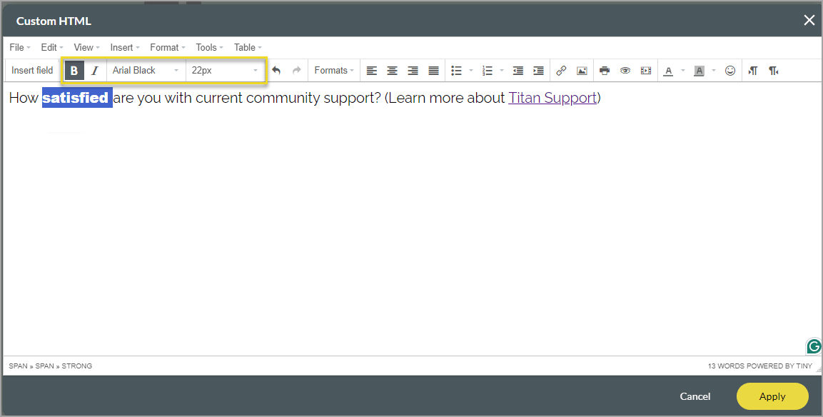Click the Apply button
The height and width of the screenshot is (417, 823).
pyautogui.click(x=772, y=396)
